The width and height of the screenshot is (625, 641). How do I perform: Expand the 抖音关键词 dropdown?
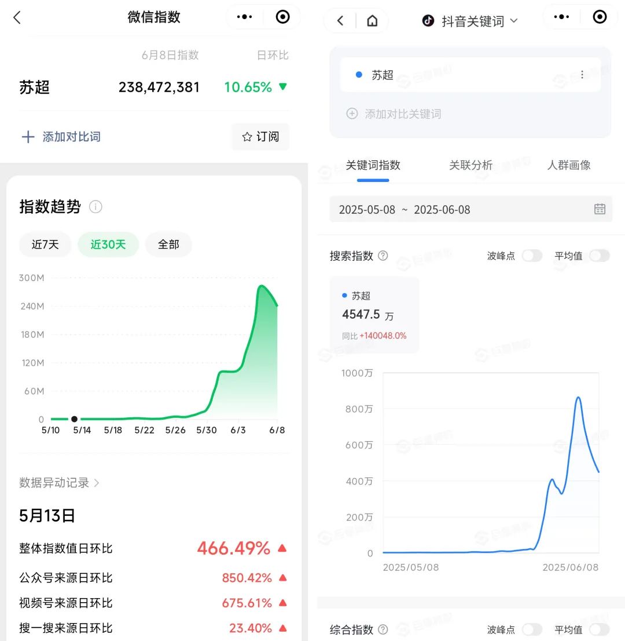tap(514, 20)
